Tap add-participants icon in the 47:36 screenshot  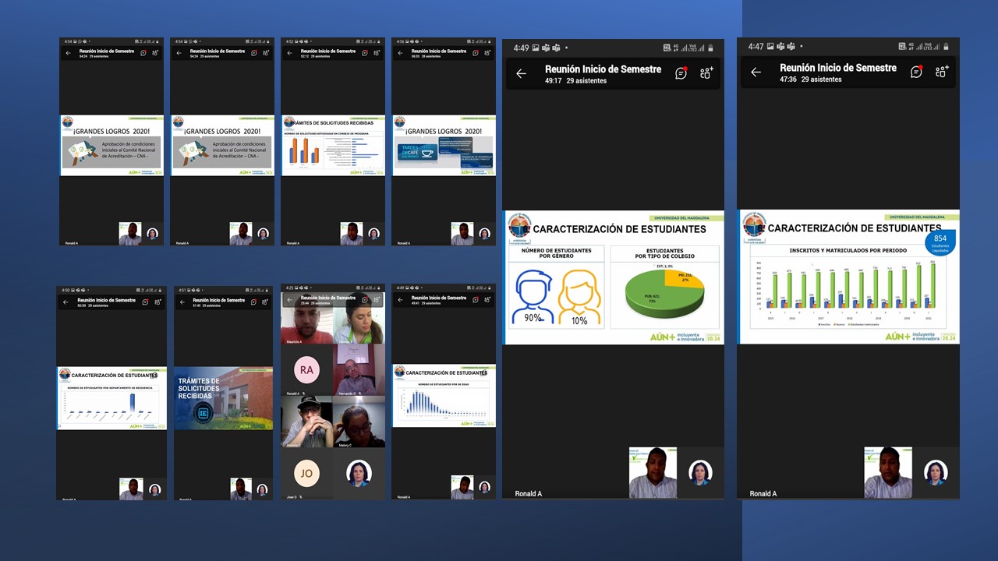(942, 72)
